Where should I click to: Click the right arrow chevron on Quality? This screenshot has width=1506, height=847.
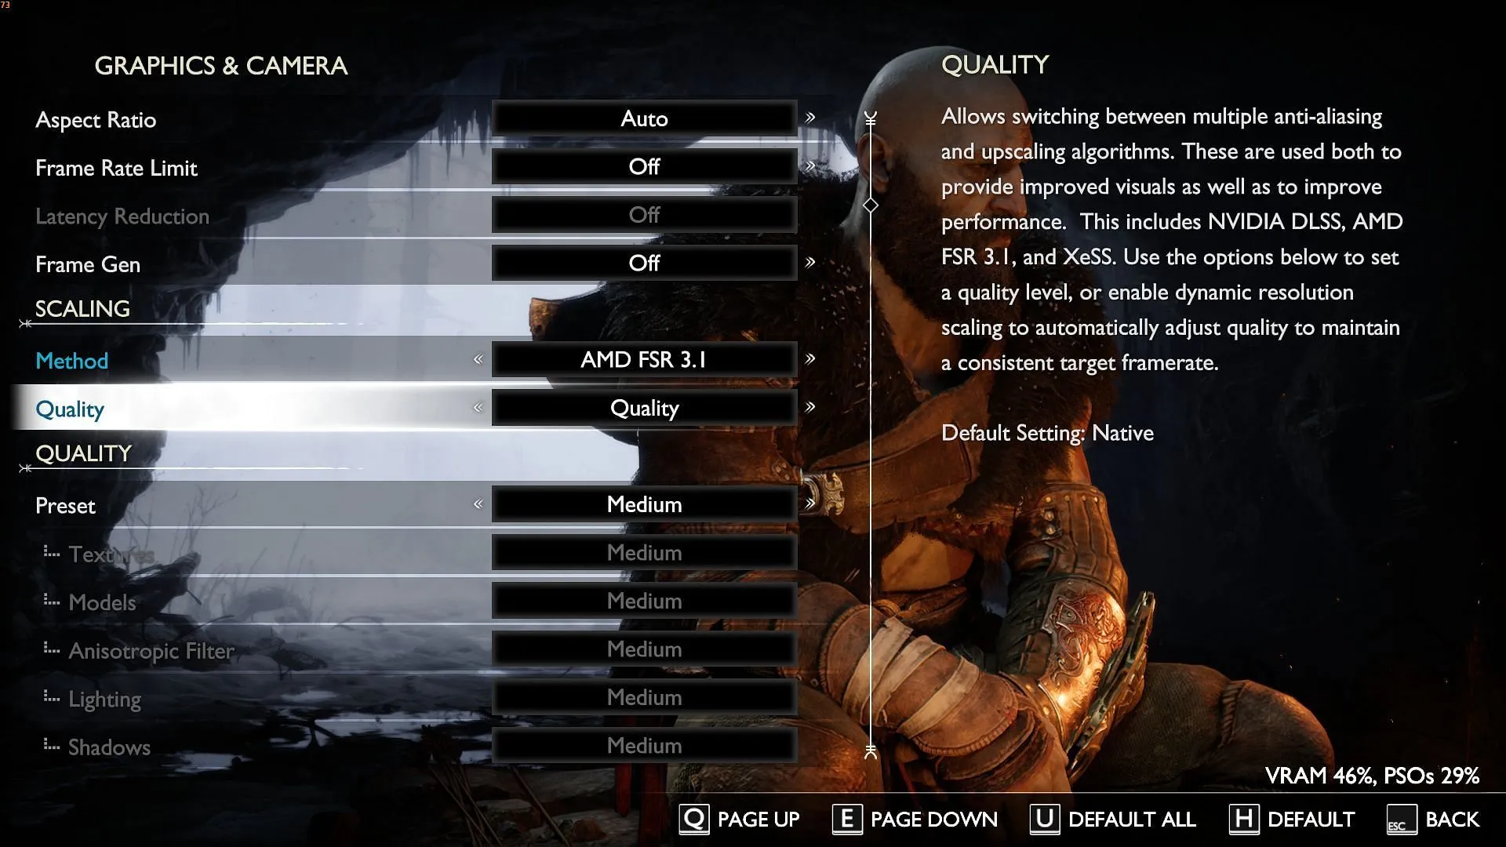[812, 406]
